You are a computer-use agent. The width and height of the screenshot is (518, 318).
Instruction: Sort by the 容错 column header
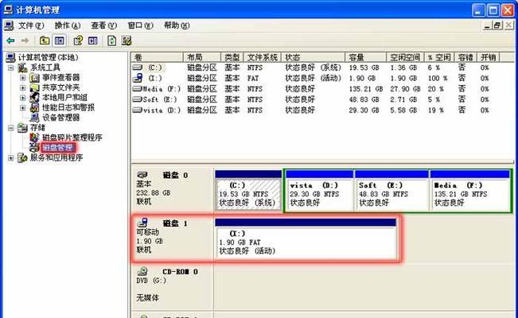pos(465,57)
